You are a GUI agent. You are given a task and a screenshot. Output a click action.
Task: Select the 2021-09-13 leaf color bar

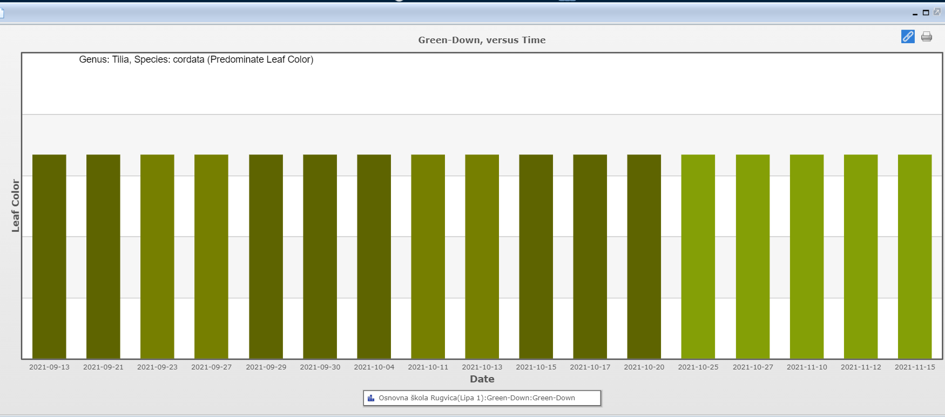(49, 257)
